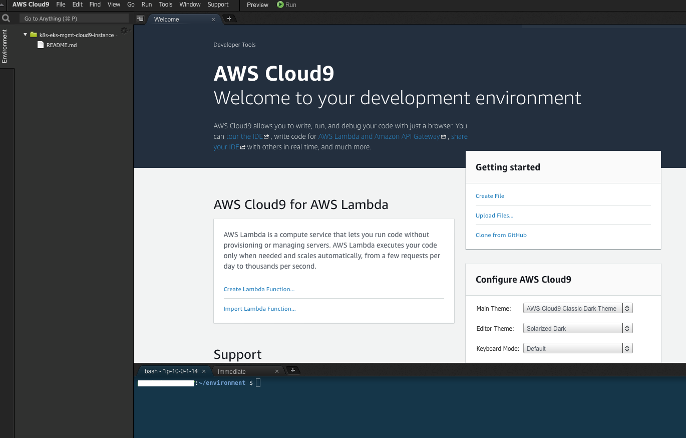Open the Support menu

pyautogui.click(x=218, y=5)
